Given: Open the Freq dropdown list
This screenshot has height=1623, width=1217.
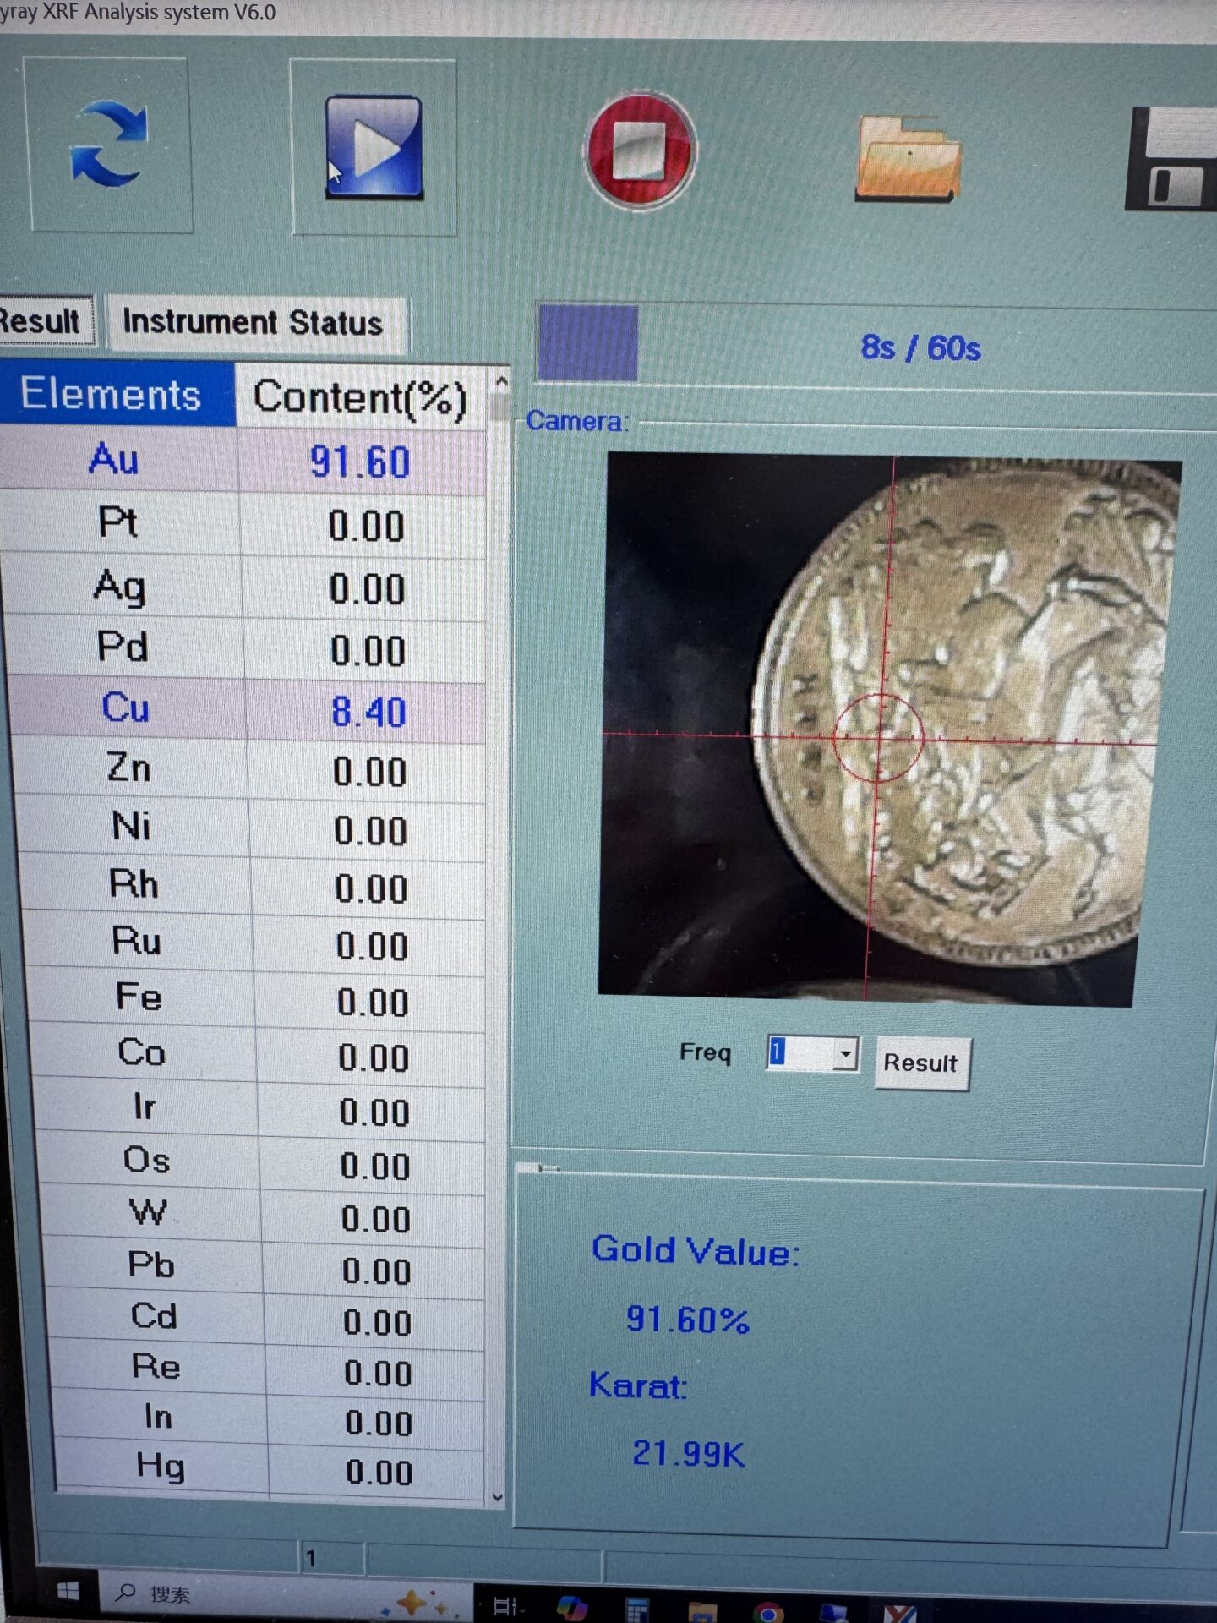Looking at the screenshot, I should click(844, 1054).
